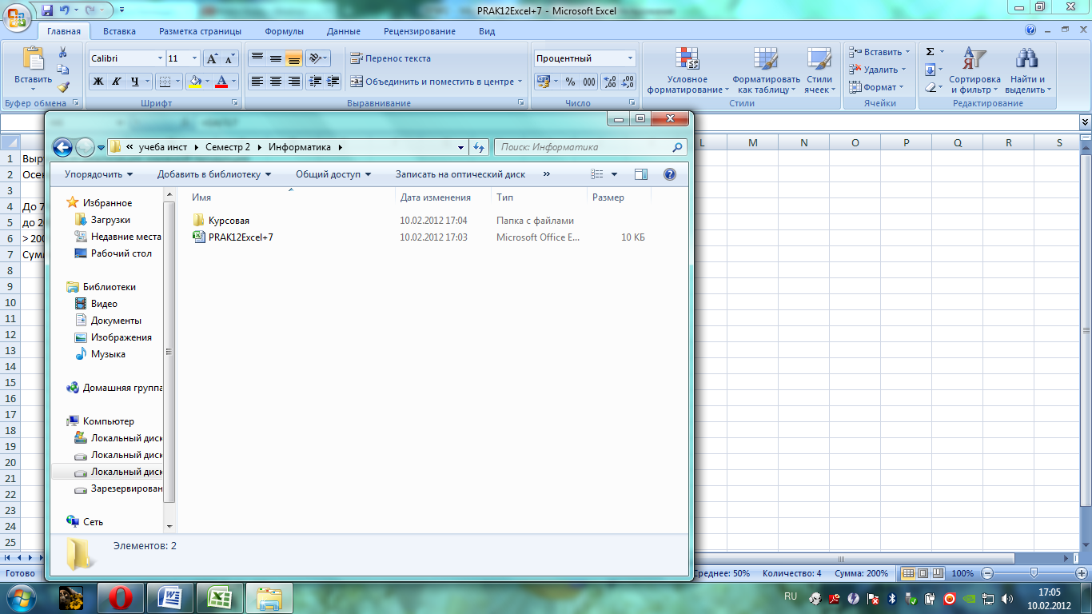The width and height of the screenshot is (1092, 614).
Task: Click the Opera icon on the taskbar
Action: [121, 598]
